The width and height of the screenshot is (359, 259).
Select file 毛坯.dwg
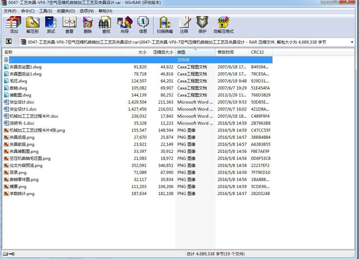click(18, 81)
